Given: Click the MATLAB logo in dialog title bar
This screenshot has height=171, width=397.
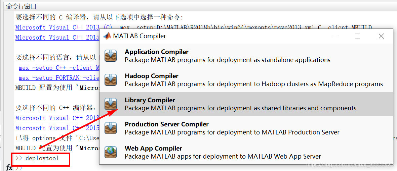Looking at the screenshot, I should (x=107, y=36).
